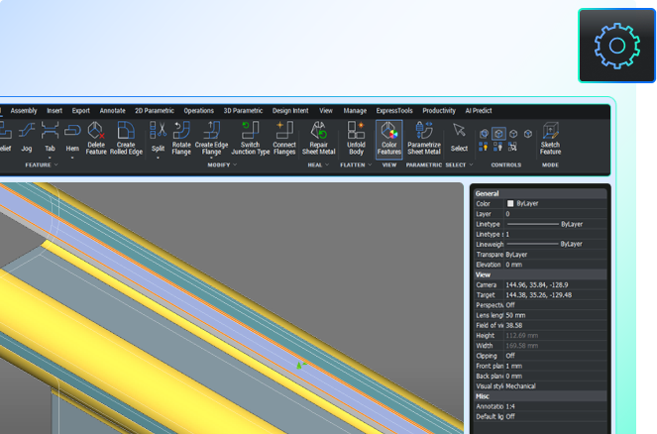Click the Unfold Body tool

[356, 138]
